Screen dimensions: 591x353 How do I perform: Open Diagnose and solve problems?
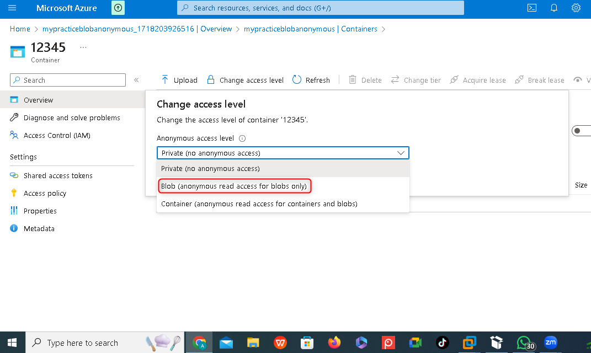tap(72, 117)
